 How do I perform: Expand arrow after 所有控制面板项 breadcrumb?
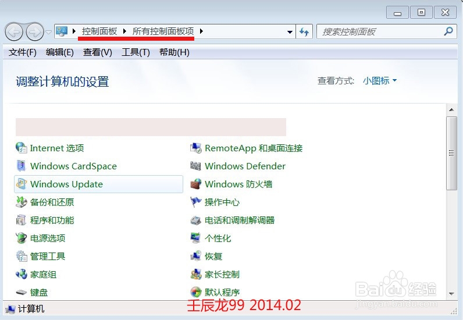(x=201, y=31)
